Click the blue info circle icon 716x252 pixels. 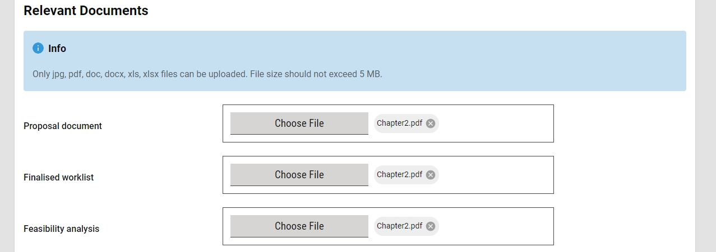point(38,48)
